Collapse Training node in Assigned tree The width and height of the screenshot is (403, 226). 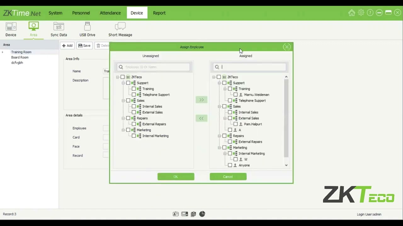(225, 89)
